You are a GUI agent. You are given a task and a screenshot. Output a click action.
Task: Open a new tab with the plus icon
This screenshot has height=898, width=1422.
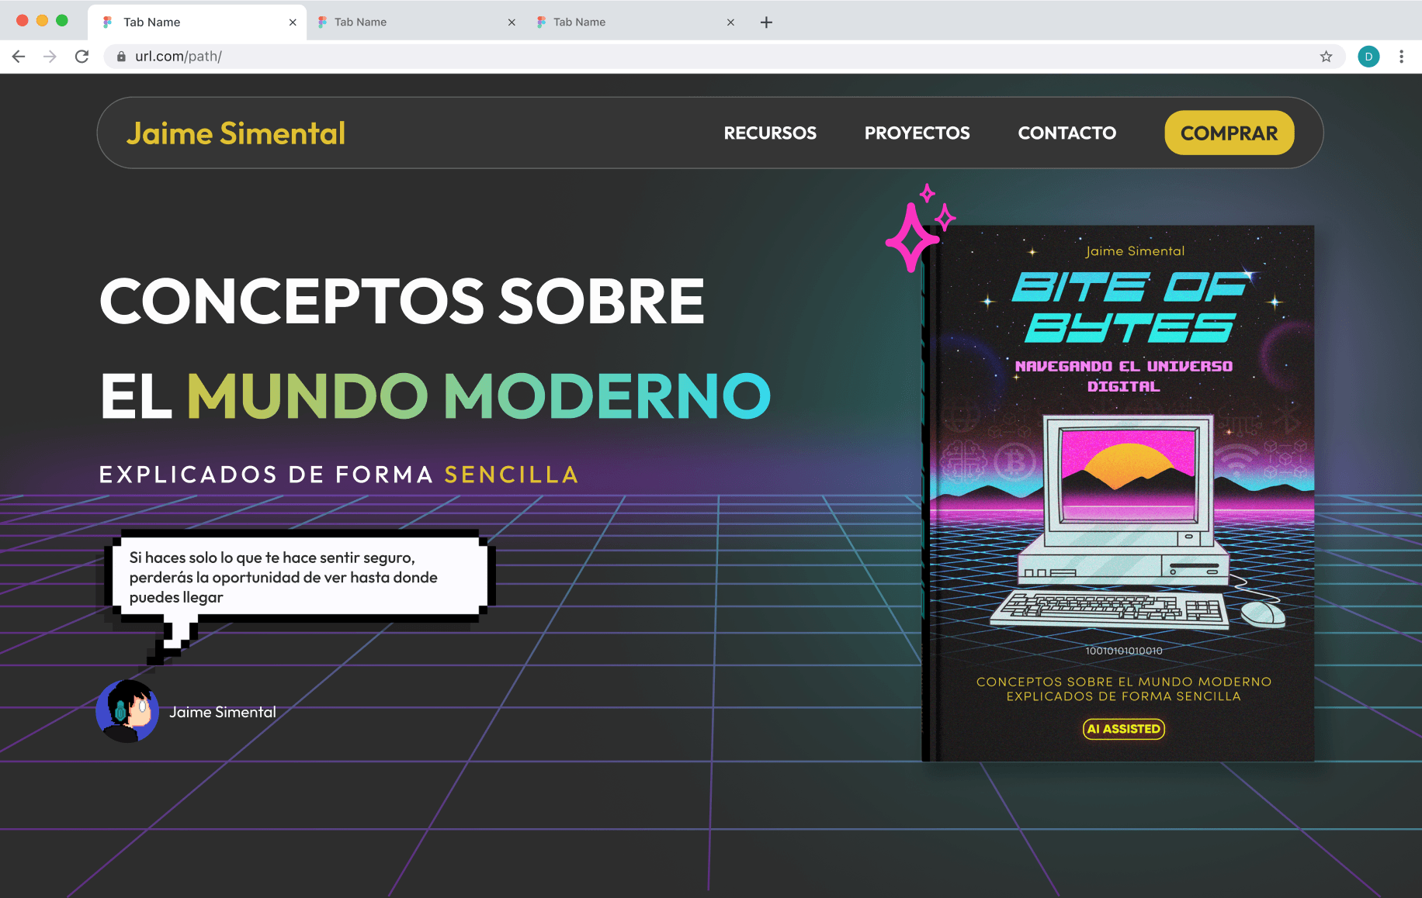(x=766, y=22)
